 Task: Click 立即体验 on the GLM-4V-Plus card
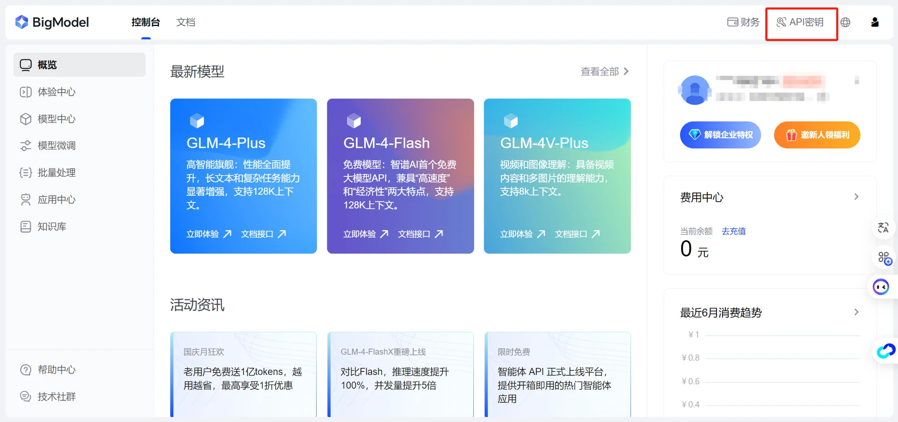click(516, 234)
